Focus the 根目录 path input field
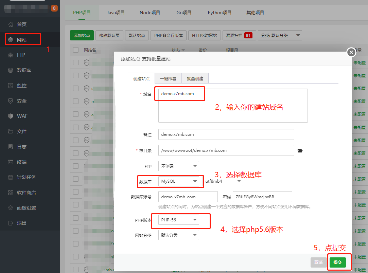 click(x=226, y=150)
